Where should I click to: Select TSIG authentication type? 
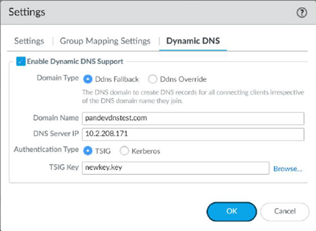[x=88, y=150]
